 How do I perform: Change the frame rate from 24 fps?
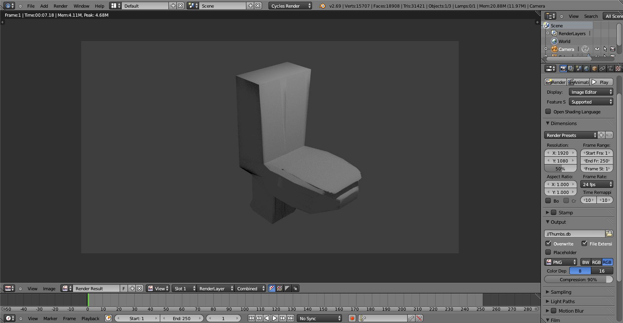pyautogui.click(x=596, y=184)
